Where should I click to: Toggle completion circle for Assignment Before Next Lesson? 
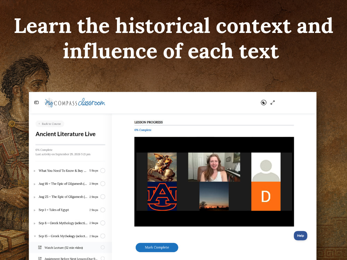(103, 258)
